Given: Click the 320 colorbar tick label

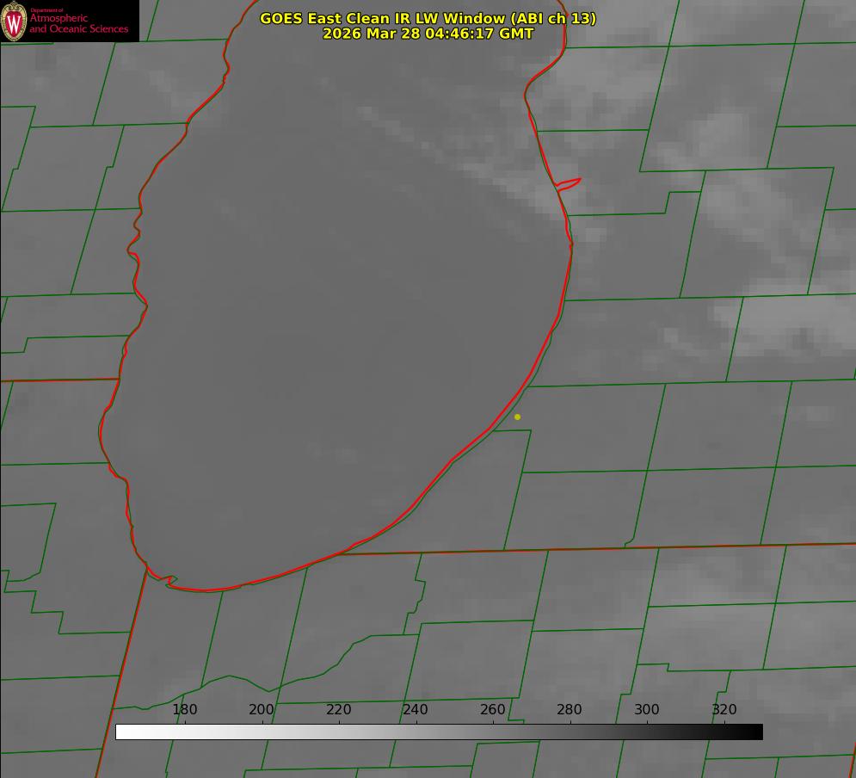Looking at the screenshot, I should tap(724, 709).
